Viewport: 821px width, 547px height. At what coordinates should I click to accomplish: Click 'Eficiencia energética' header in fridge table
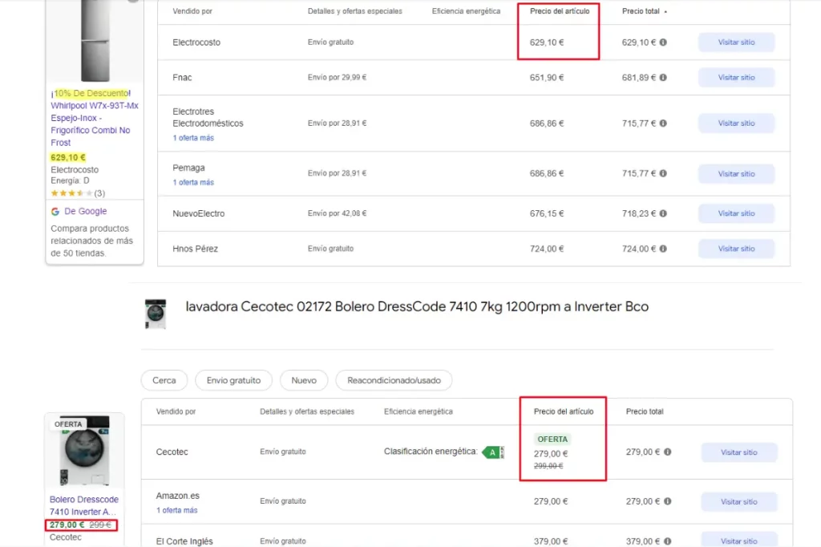(466, 11)
